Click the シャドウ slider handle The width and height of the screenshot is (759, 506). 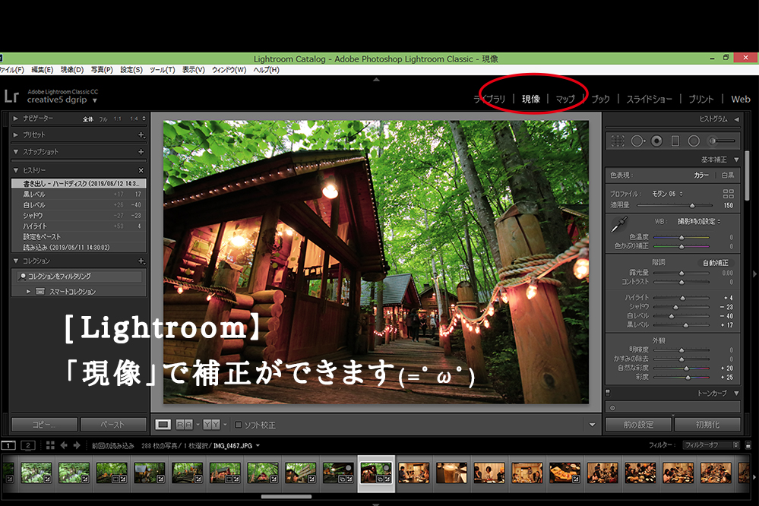(675, 307)
